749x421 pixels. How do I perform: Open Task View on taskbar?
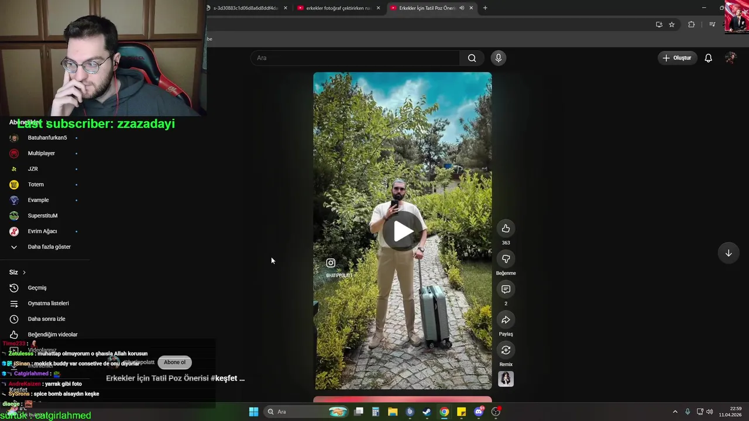tap(359, 412)
